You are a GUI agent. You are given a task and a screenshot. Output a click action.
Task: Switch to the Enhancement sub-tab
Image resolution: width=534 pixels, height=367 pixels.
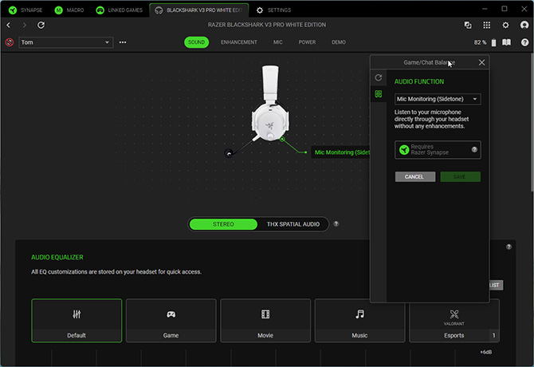coord(239,42)
